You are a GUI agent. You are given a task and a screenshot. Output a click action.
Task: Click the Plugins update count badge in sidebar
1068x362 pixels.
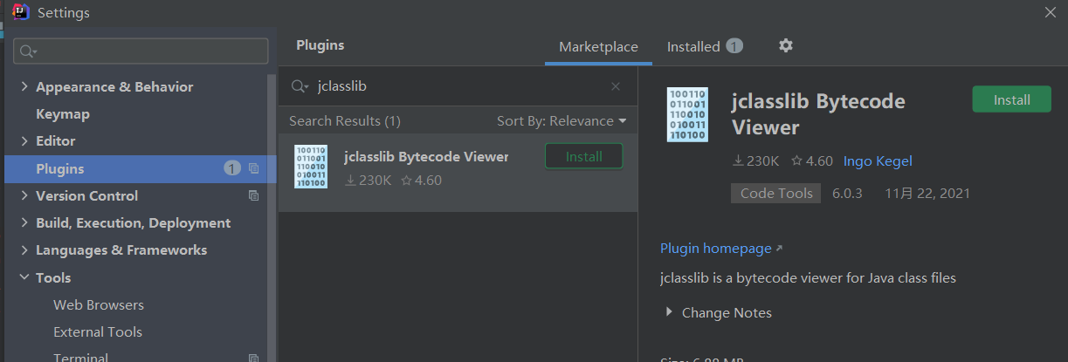[x=232, y=168]
